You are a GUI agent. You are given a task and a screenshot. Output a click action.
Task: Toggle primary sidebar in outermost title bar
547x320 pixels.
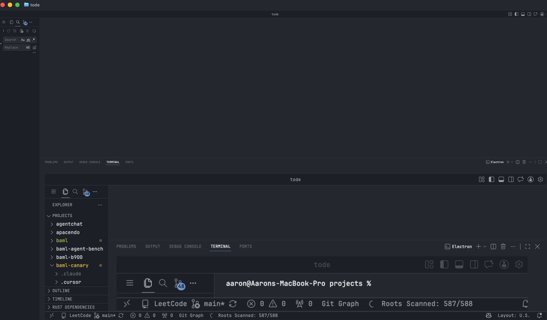pyautogui.click(x=516, y=14)
